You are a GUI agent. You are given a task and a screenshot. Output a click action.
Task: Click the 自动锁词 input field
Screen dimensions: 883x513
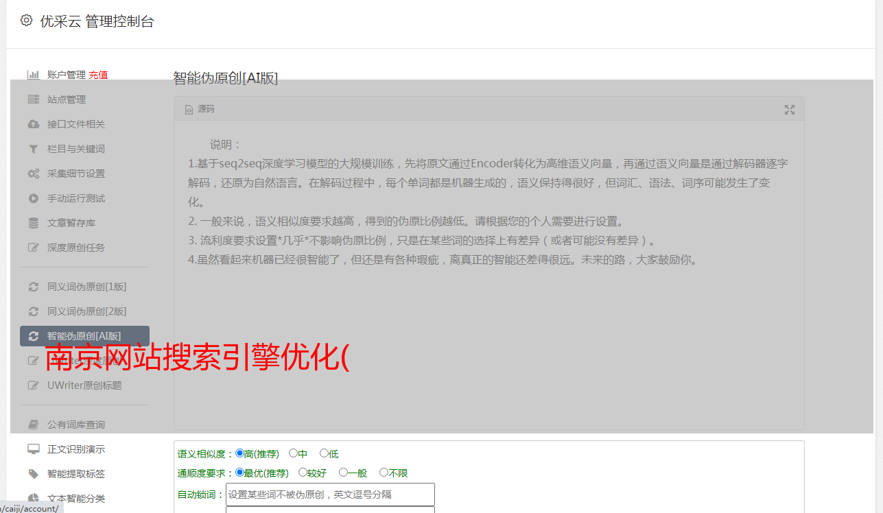click(x=330, y=494)
